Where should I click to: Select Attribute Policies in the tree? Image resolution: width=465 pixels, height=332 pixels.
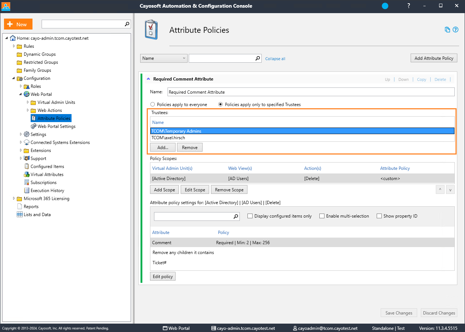tap(54, 118)
